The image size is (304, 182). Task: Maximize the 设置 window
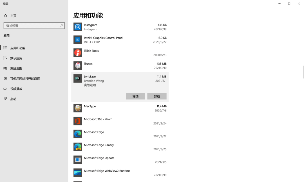pyautogui.click(x=289, y=3)
